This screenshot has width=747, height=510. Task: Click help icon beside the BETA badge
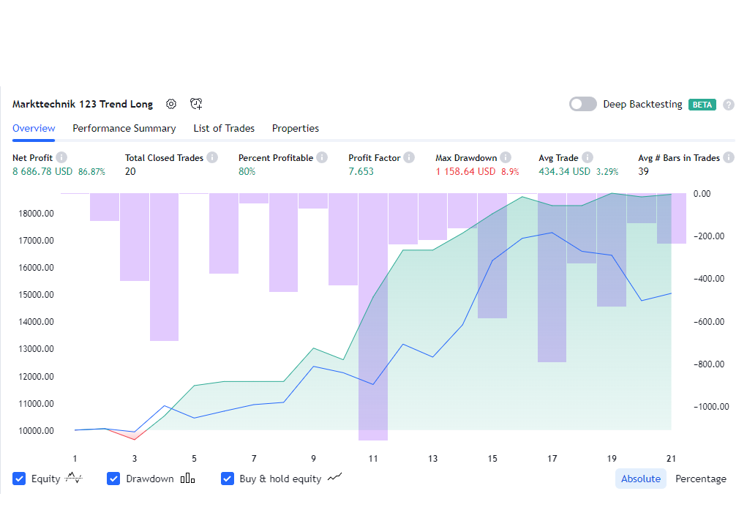(x=728, y=105)
